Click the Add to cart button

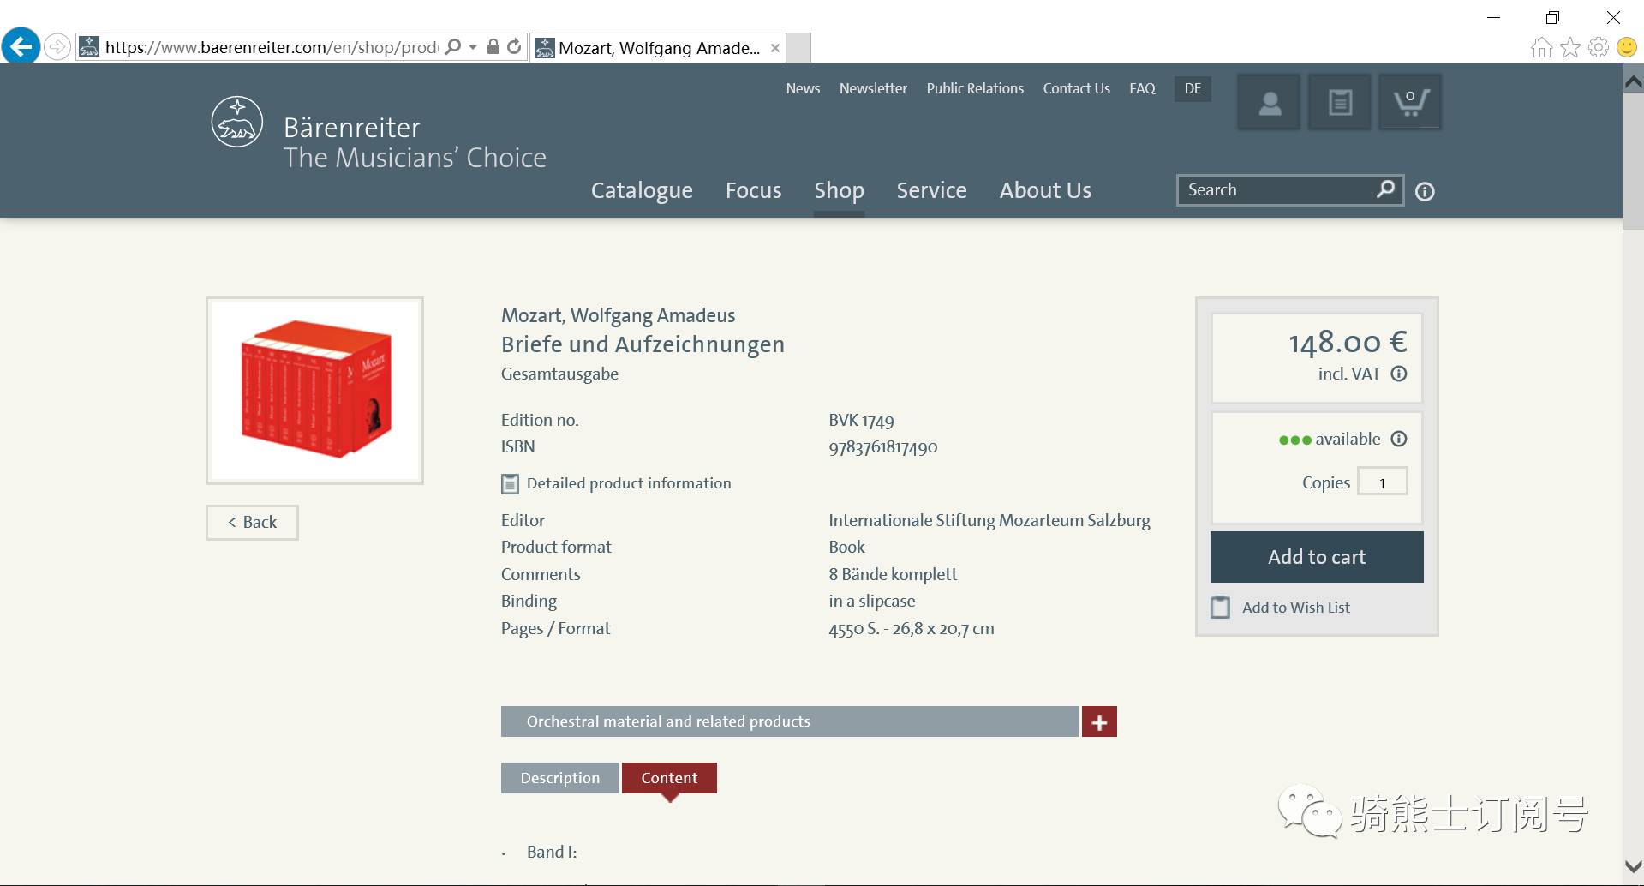(1317, 557)
